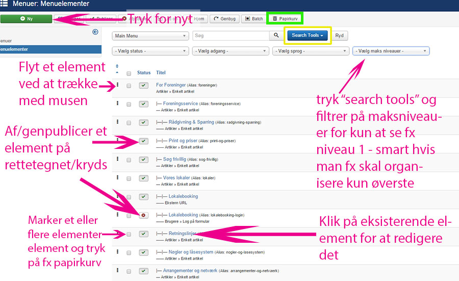Click the status checkmark for Nøgler og låsesystem
This screenshot has width=459, height=281.
[x=143, y=252]
